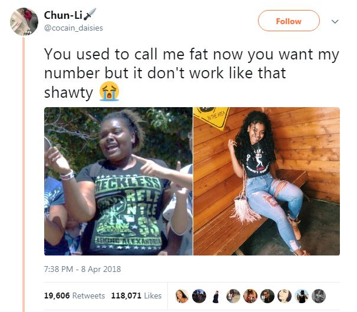
Task: Select the seventh liker avatar
Action: click(x=285, y=296)
